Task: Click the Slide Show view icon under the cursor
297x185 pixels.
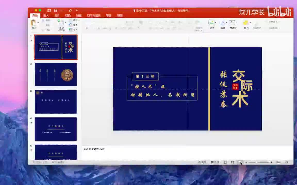Action: click(240, 162)
